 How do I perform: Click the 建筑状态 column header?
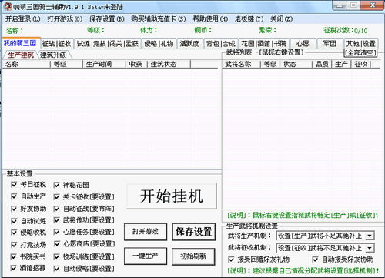[x=169, y=64]
